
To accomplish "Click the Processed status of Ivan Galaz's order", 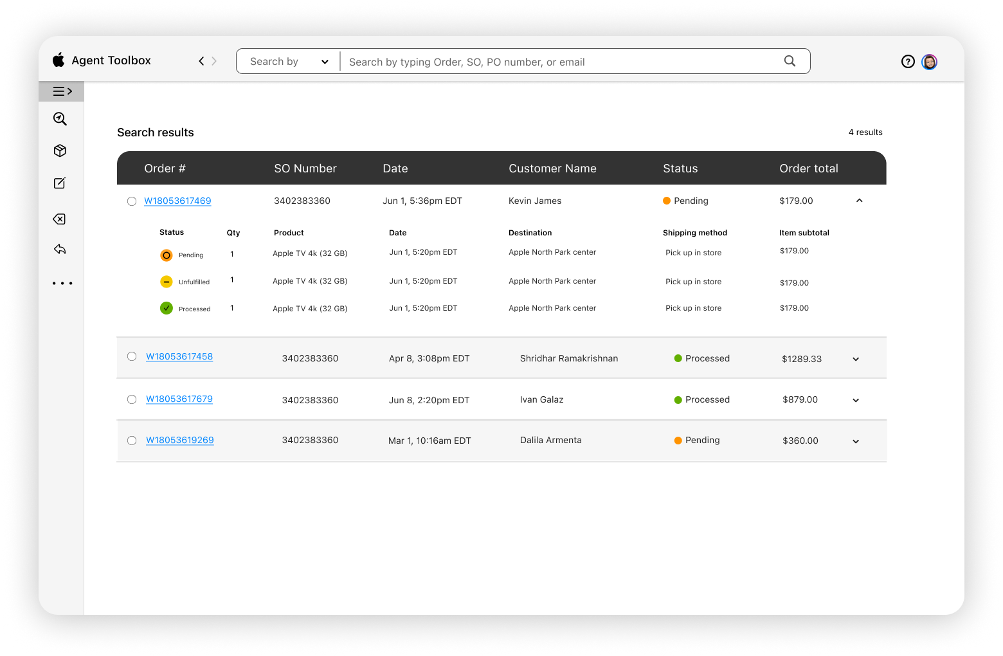I will (702, 399).
